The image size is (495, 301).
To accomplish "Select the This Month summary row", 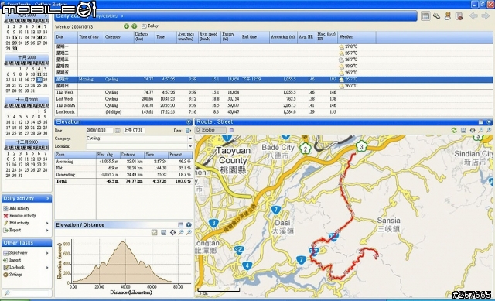I will (273, 105).
